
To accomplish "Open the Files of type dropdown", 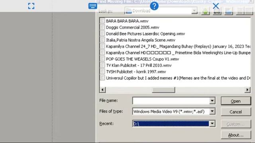I will pos(212,111).
